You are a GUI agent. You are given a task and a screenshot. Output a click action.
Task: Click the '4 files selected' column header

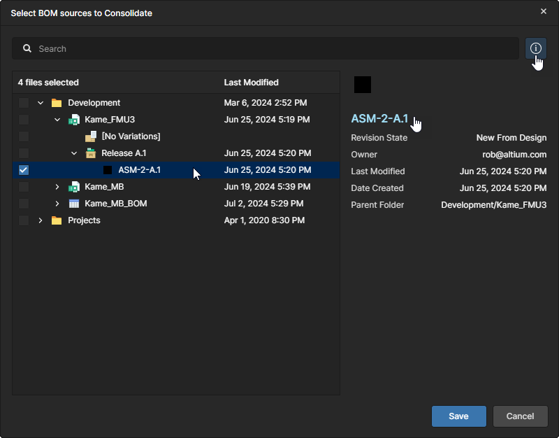(x=48, y=83)
